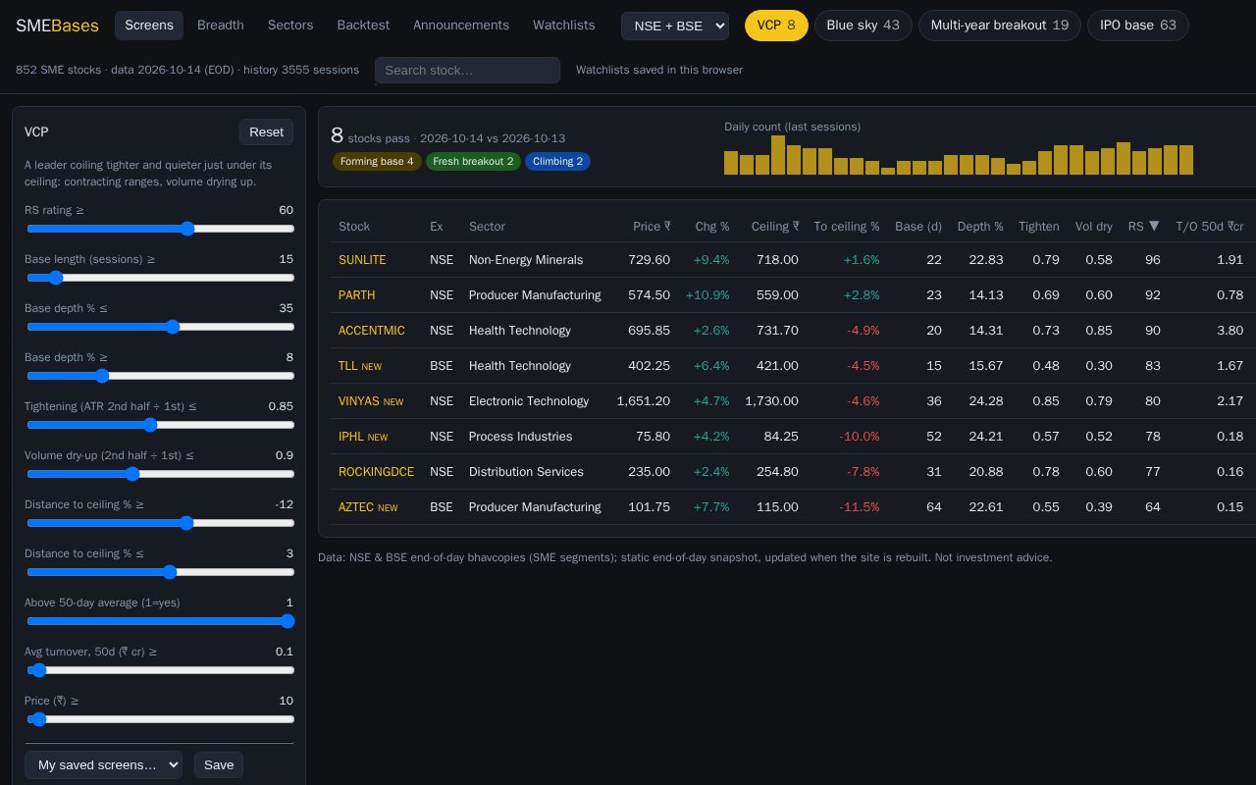Sort by the T/O 50d ₹cr header
The image size is (1256, 785).
click(1210, 227)
